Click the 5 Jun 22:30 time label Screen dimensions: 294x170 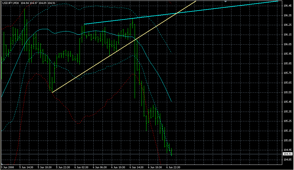63,167
